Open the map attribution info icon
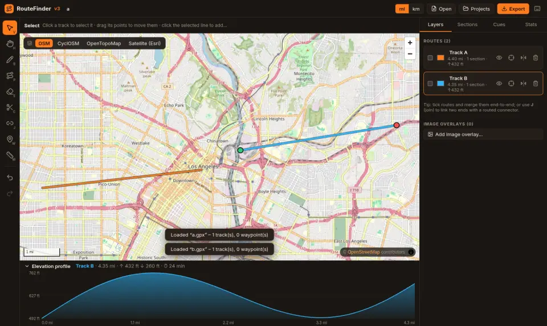Image resolution: width=547 pixels, height=326 pixels. coord(411,252)
